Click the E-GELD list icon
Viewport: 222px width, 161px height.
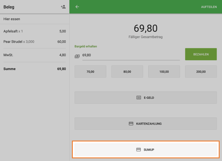139,98
